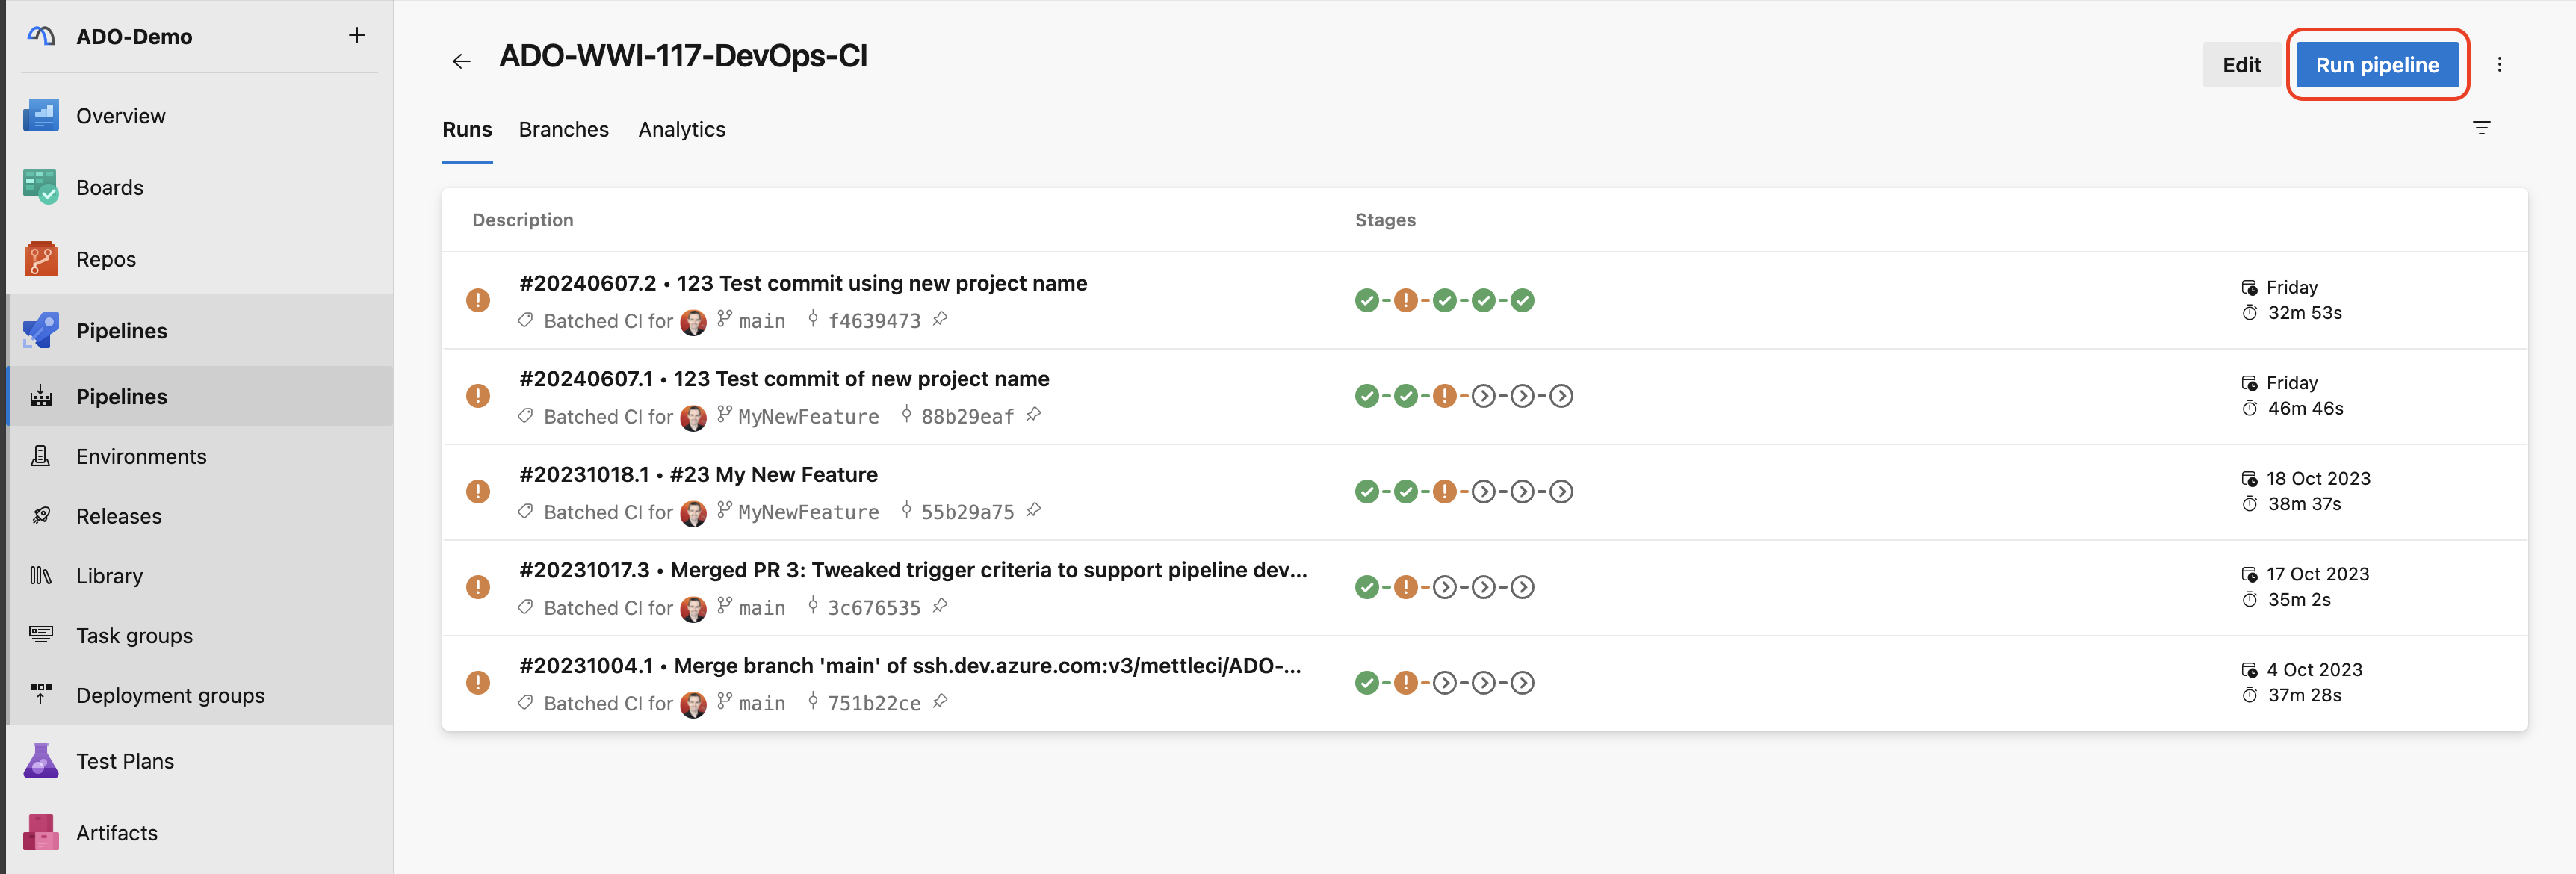Open Test Plans in the sidebar
The image size is (2576, 874).
[x=124, y=761]
